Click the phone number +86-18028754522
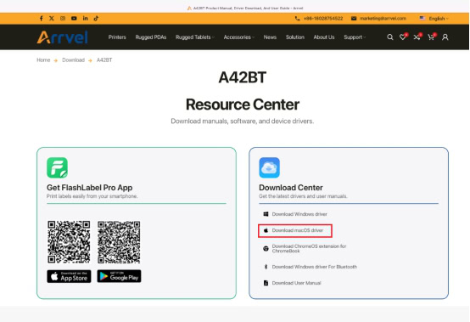Image resolution: width=470 pixels, height=322 pixels. click(323, 19)
